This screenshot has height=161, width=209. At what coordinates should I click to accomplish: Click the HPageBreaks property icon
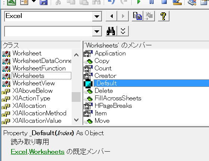[88, 106]
